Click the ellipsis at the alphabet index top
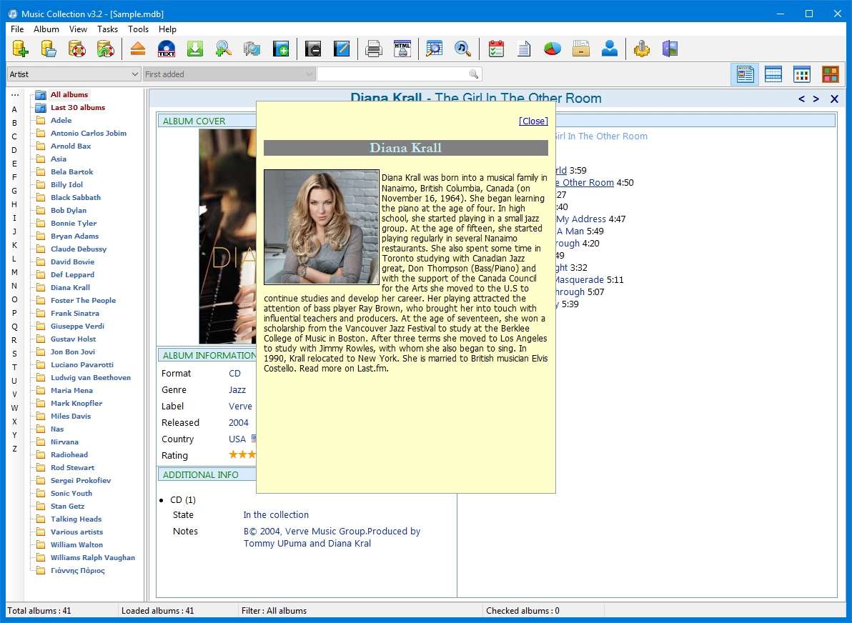 point(15,95)
